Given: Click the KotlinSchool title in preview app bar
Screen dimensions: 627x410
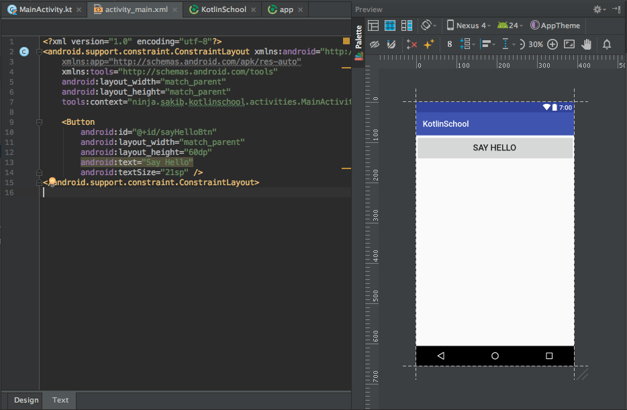Looking at the screenshot, I should (446, 124).
